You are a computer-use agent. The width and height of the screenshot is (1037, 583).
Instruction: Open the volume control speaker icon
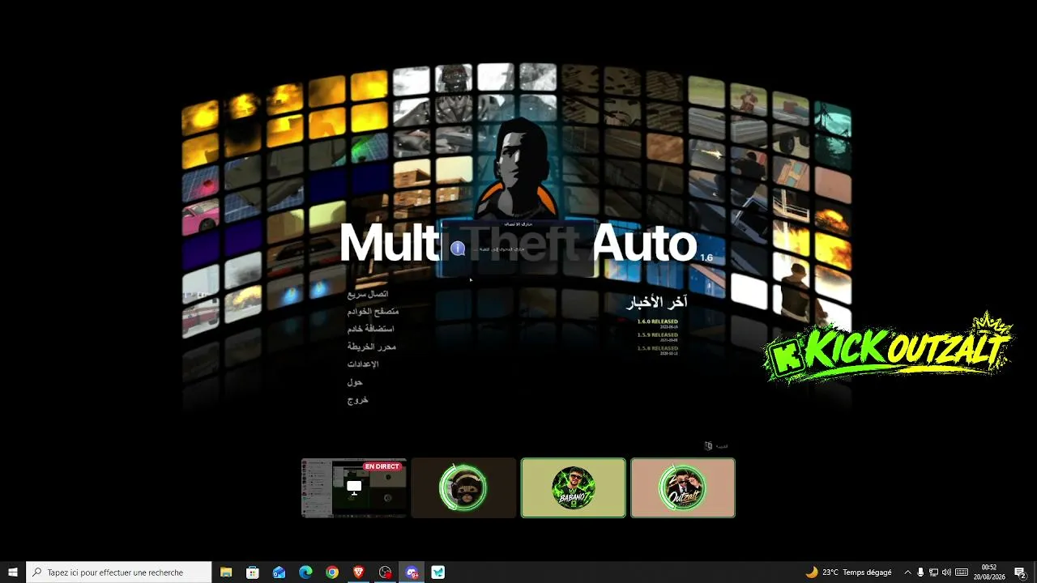pos(946,572)
